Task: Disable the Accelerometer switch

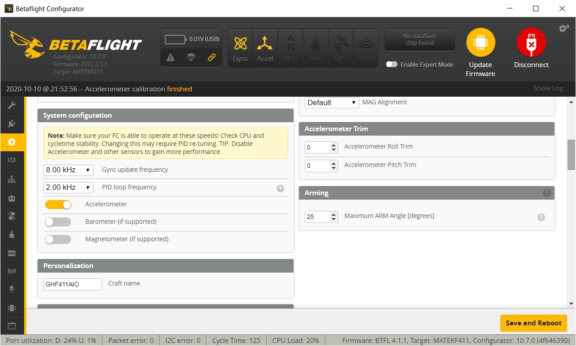Action: pos(58,205)
